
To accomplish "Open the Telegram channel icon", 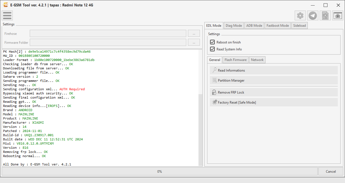I will [313, 16].
